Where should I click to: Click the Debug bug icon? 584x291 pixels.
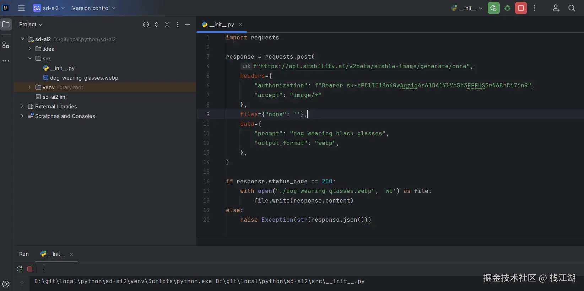click(x=507, y=8)
